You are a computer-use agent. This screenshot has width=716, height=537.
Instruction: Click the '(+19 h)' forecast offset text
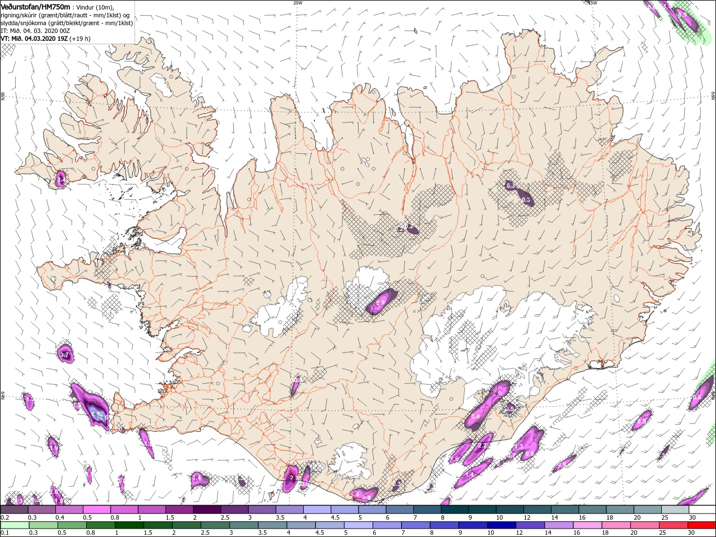[x=81, y=39]
